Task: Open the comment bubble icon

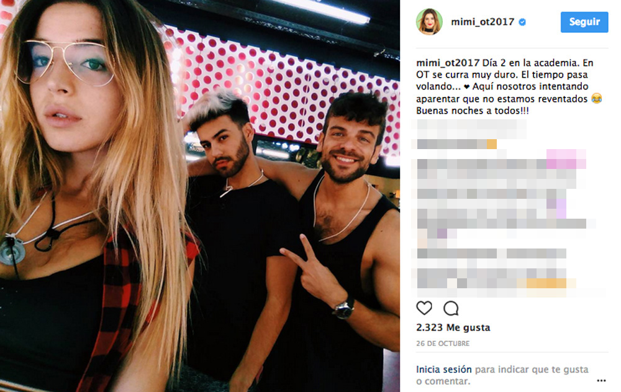Action: 451,308
